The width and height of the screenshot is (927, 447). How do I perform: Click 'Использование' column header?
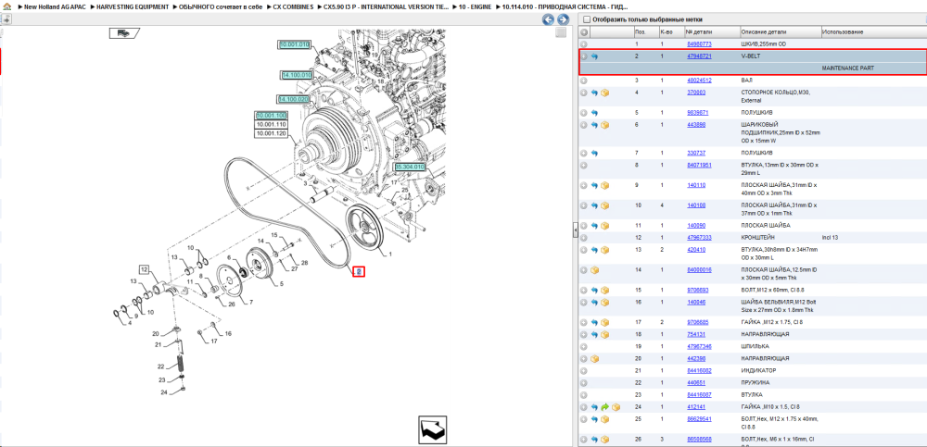pos(843,31)
